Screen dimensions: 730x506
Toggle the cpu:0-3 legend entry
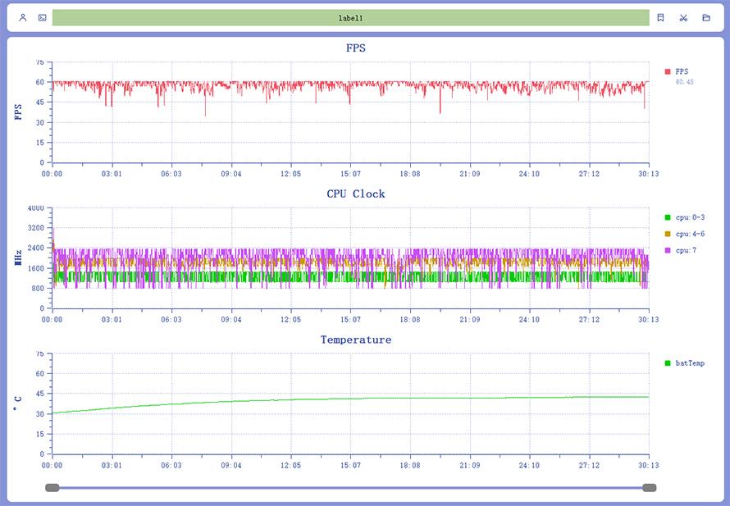pos(686,217)
